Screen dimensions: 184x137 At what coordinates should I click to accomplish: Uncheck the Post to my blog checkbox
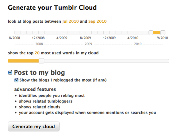coord(10,73)
